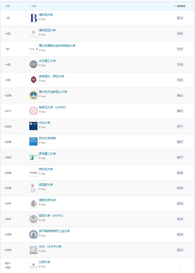Image resolution: width=195 pixels, height=273 pixels.
Task: Sort by 大学 column header
Action: click(x=34, y=6)
